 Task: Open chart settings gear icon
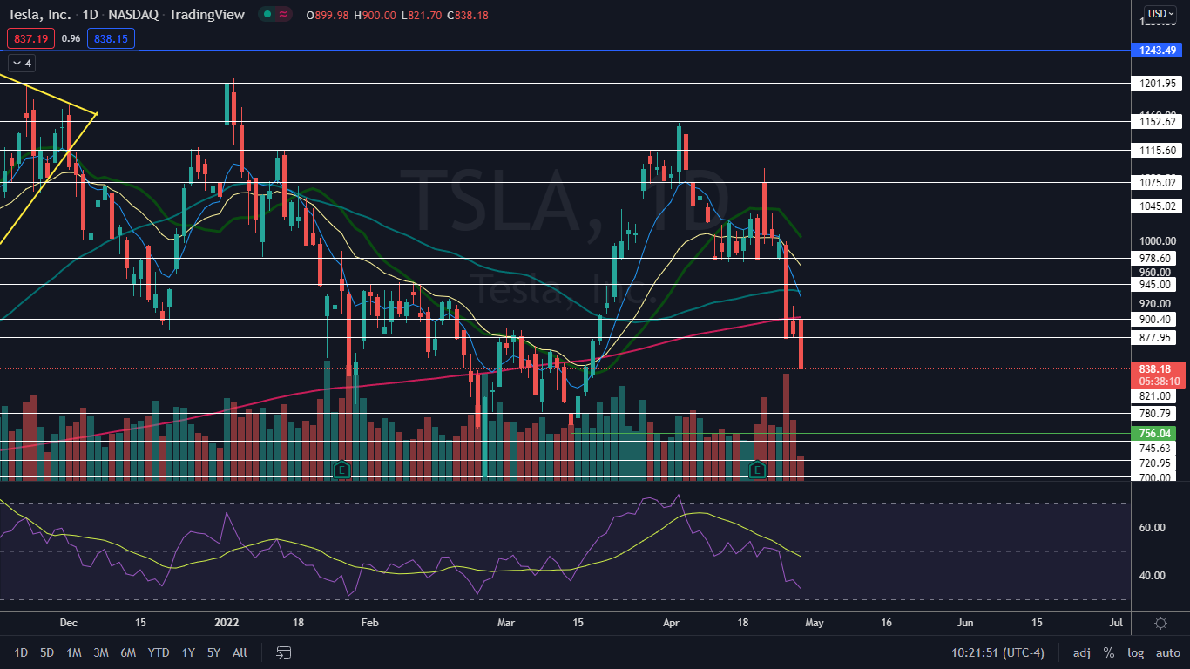pyautogui.click(x=1160, y=623)
